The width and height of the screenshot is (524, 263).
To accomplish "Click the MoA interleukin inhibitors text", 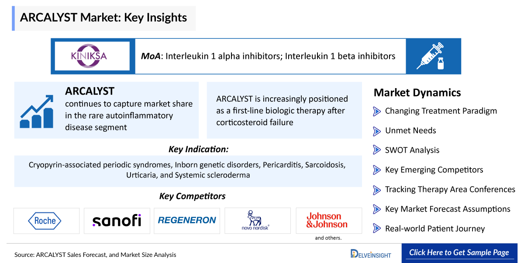I will point(268,56).
